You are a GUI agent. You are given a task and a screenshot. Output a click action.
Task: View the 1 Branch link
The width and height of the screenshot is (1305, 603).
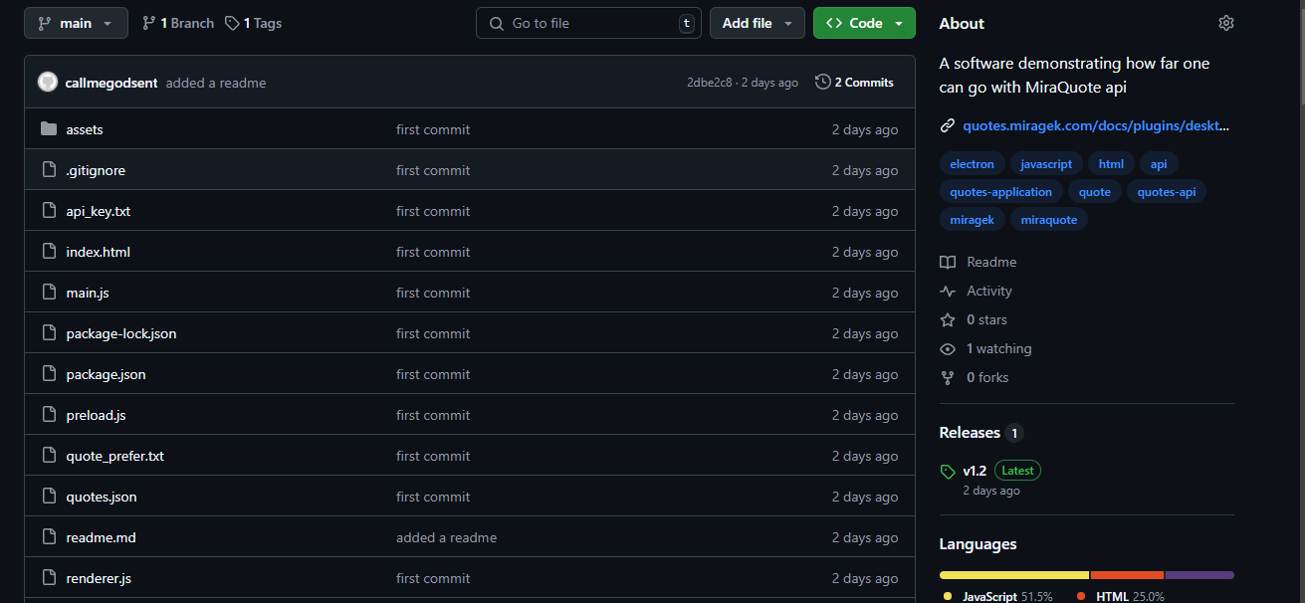(178, 23)
